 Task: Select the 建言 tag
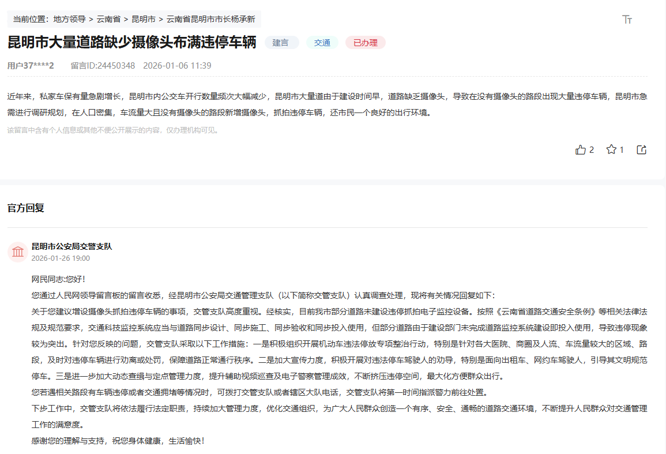[x=281, y=42]
